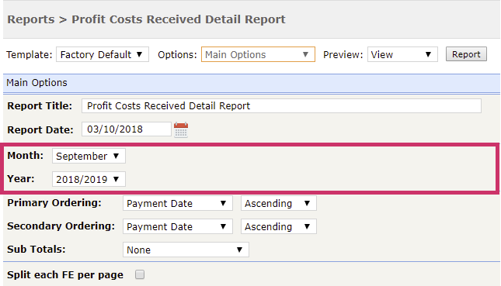
Task: Open the Options Main Options dropdown
Action: 258,54
